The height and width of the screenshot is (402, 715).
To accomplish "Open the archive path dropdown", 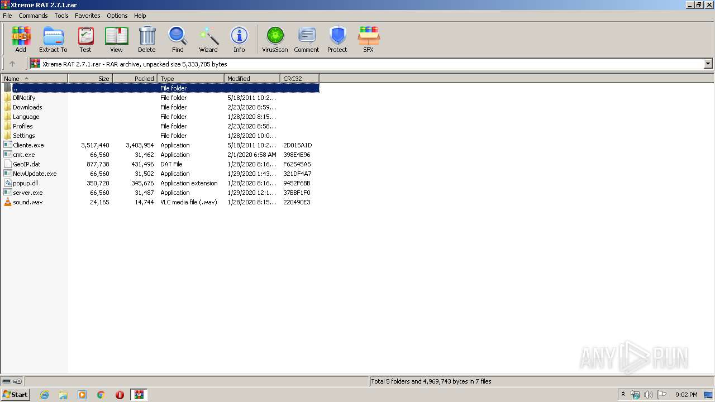I will [708, 64].
